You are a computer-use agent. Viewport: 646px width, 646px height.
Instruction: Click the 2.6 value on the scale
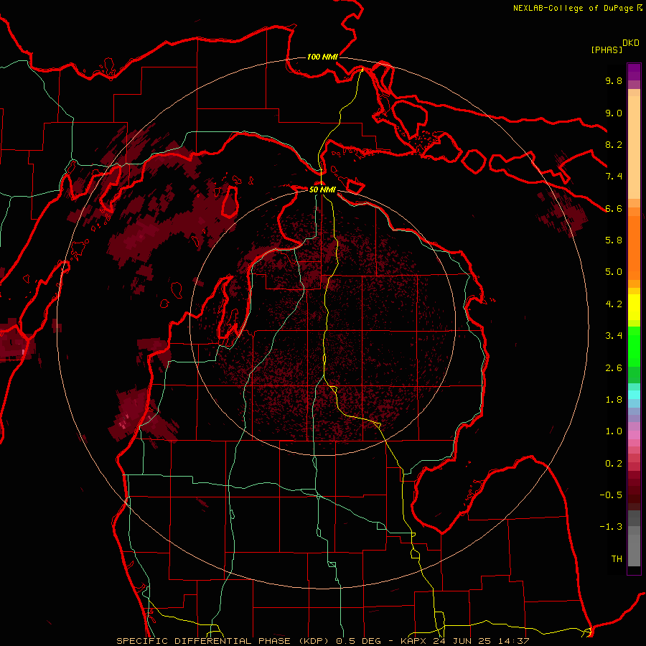[614, 368]
